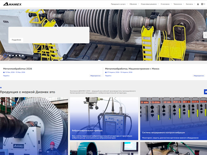Open the Виброизмерительные приборы product card

point(104,119)
